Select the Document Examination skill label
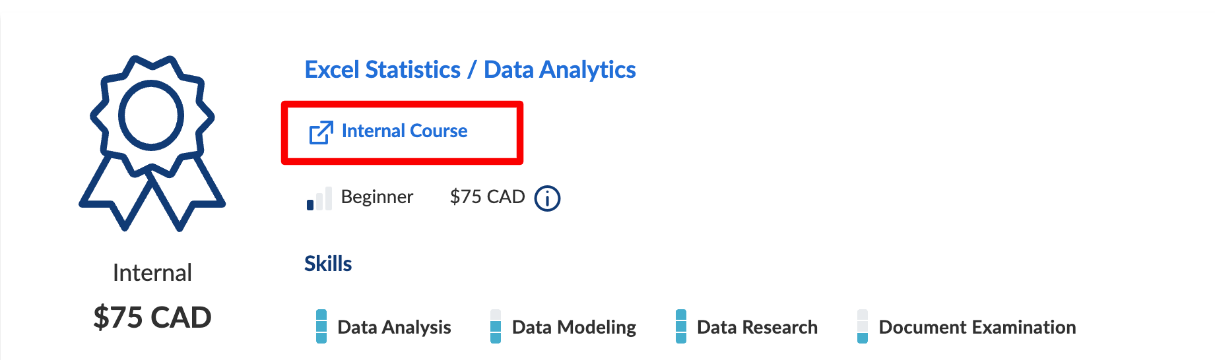Image resolution: width=1215 pixels, height=360 pixels. pyautogui.click(x=977, y=327)
